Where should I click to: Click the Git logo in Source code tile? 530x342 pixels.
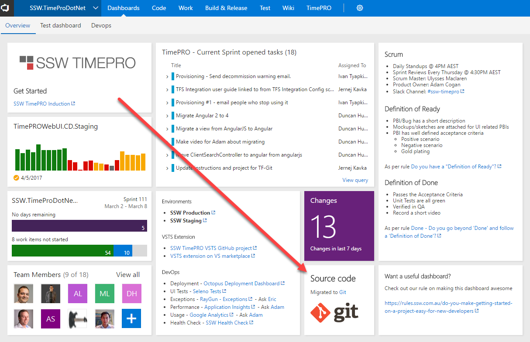pos(334,312)
